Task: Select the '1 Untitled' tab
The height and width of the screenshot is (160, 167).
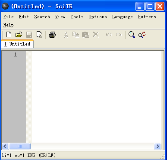Action: (17, 44)
